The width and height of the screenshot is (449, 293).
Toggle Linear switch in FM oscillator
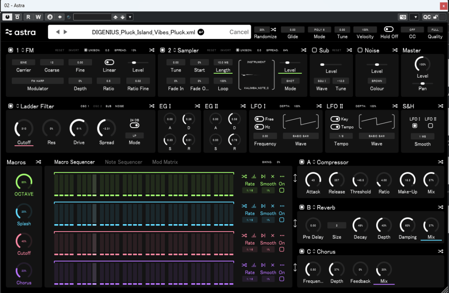(x=109, y=62)
